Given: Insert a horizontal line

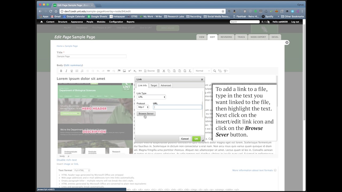Looking at the screenshot, I should [158, 71].
